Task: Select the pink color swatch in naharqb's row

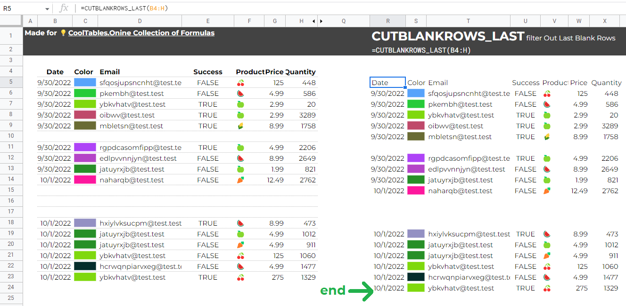Action: [84, 180]
